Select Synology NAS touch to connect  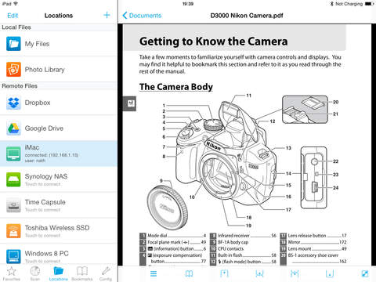tap(42, 184)
